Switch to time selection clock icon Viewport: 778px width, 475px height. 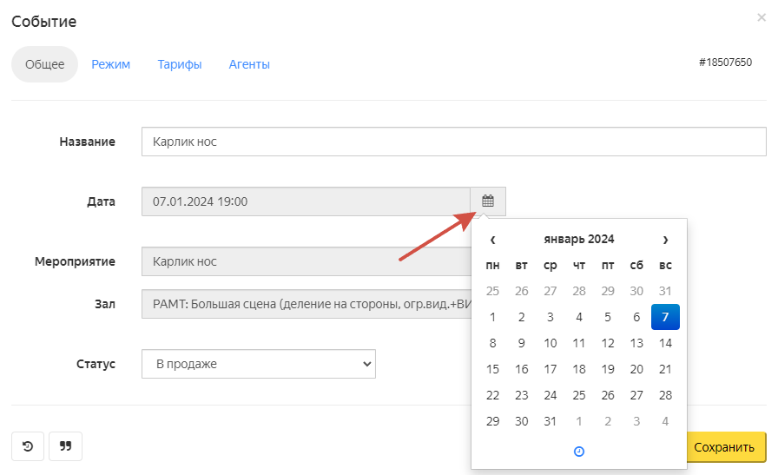pos(579,452)
